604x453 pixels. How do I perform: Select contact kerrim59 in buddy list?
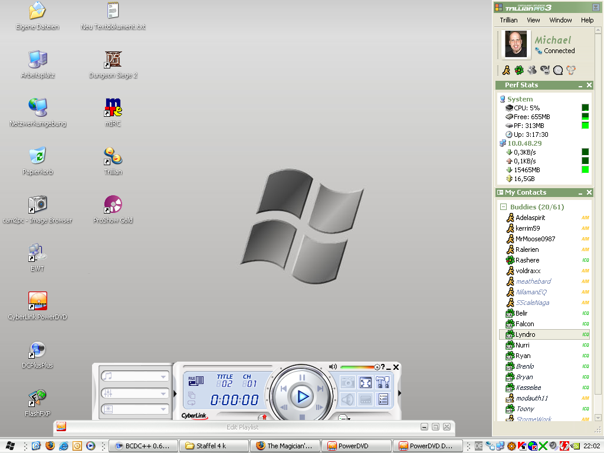pos(528,228)
